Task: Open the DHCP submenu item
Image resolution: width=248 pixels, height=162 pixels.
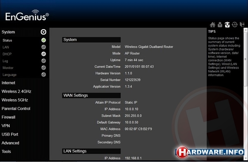Action: coord(7,54)
